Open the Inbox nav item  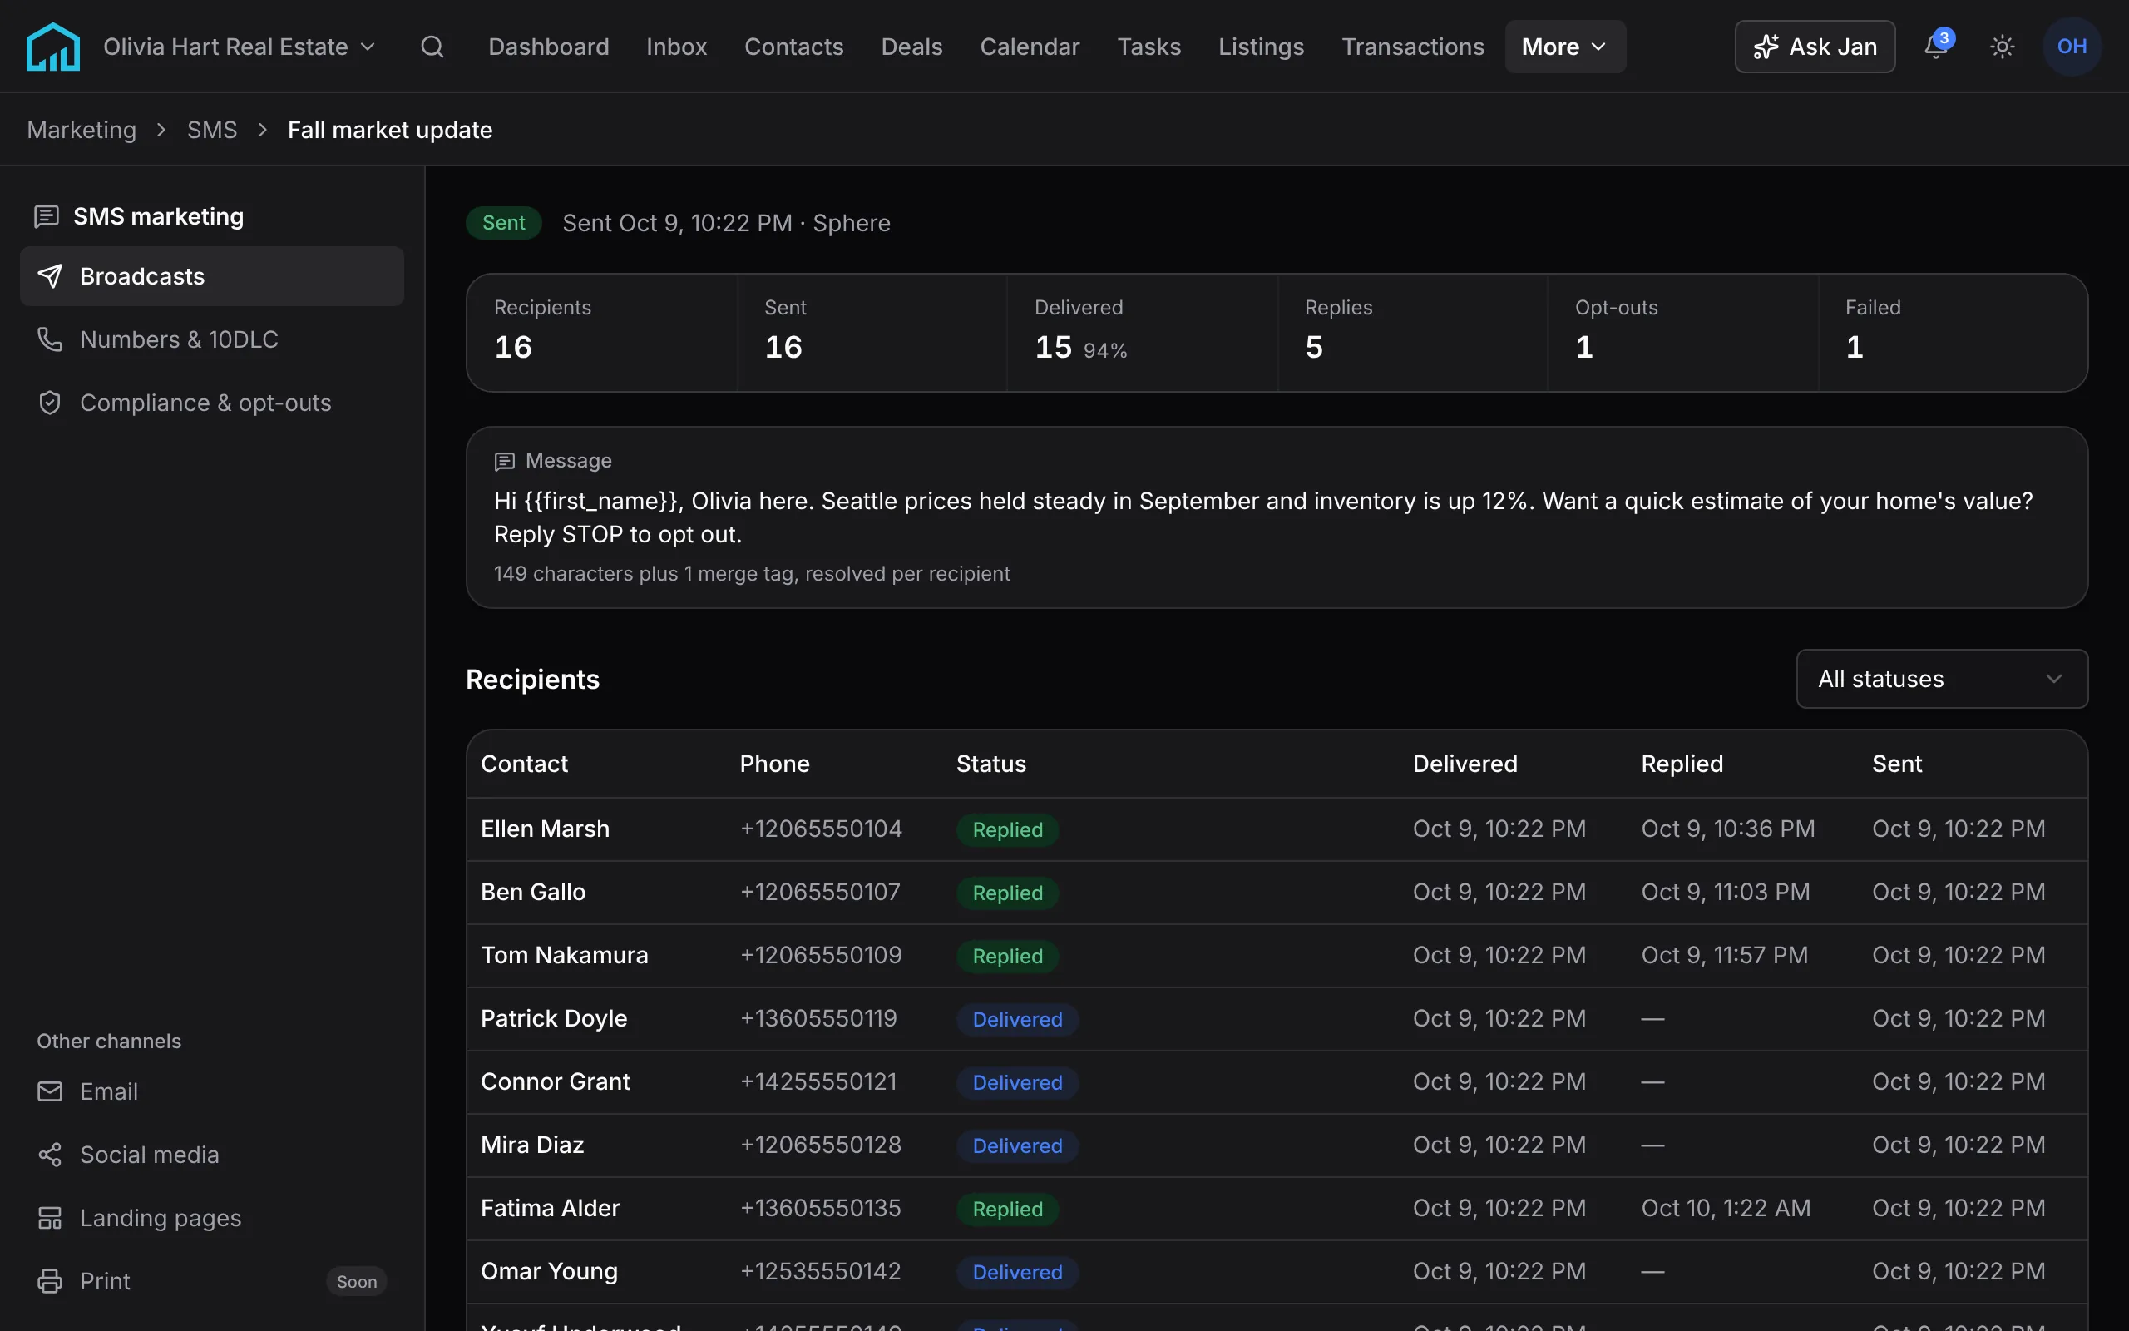tap(676, 47)
